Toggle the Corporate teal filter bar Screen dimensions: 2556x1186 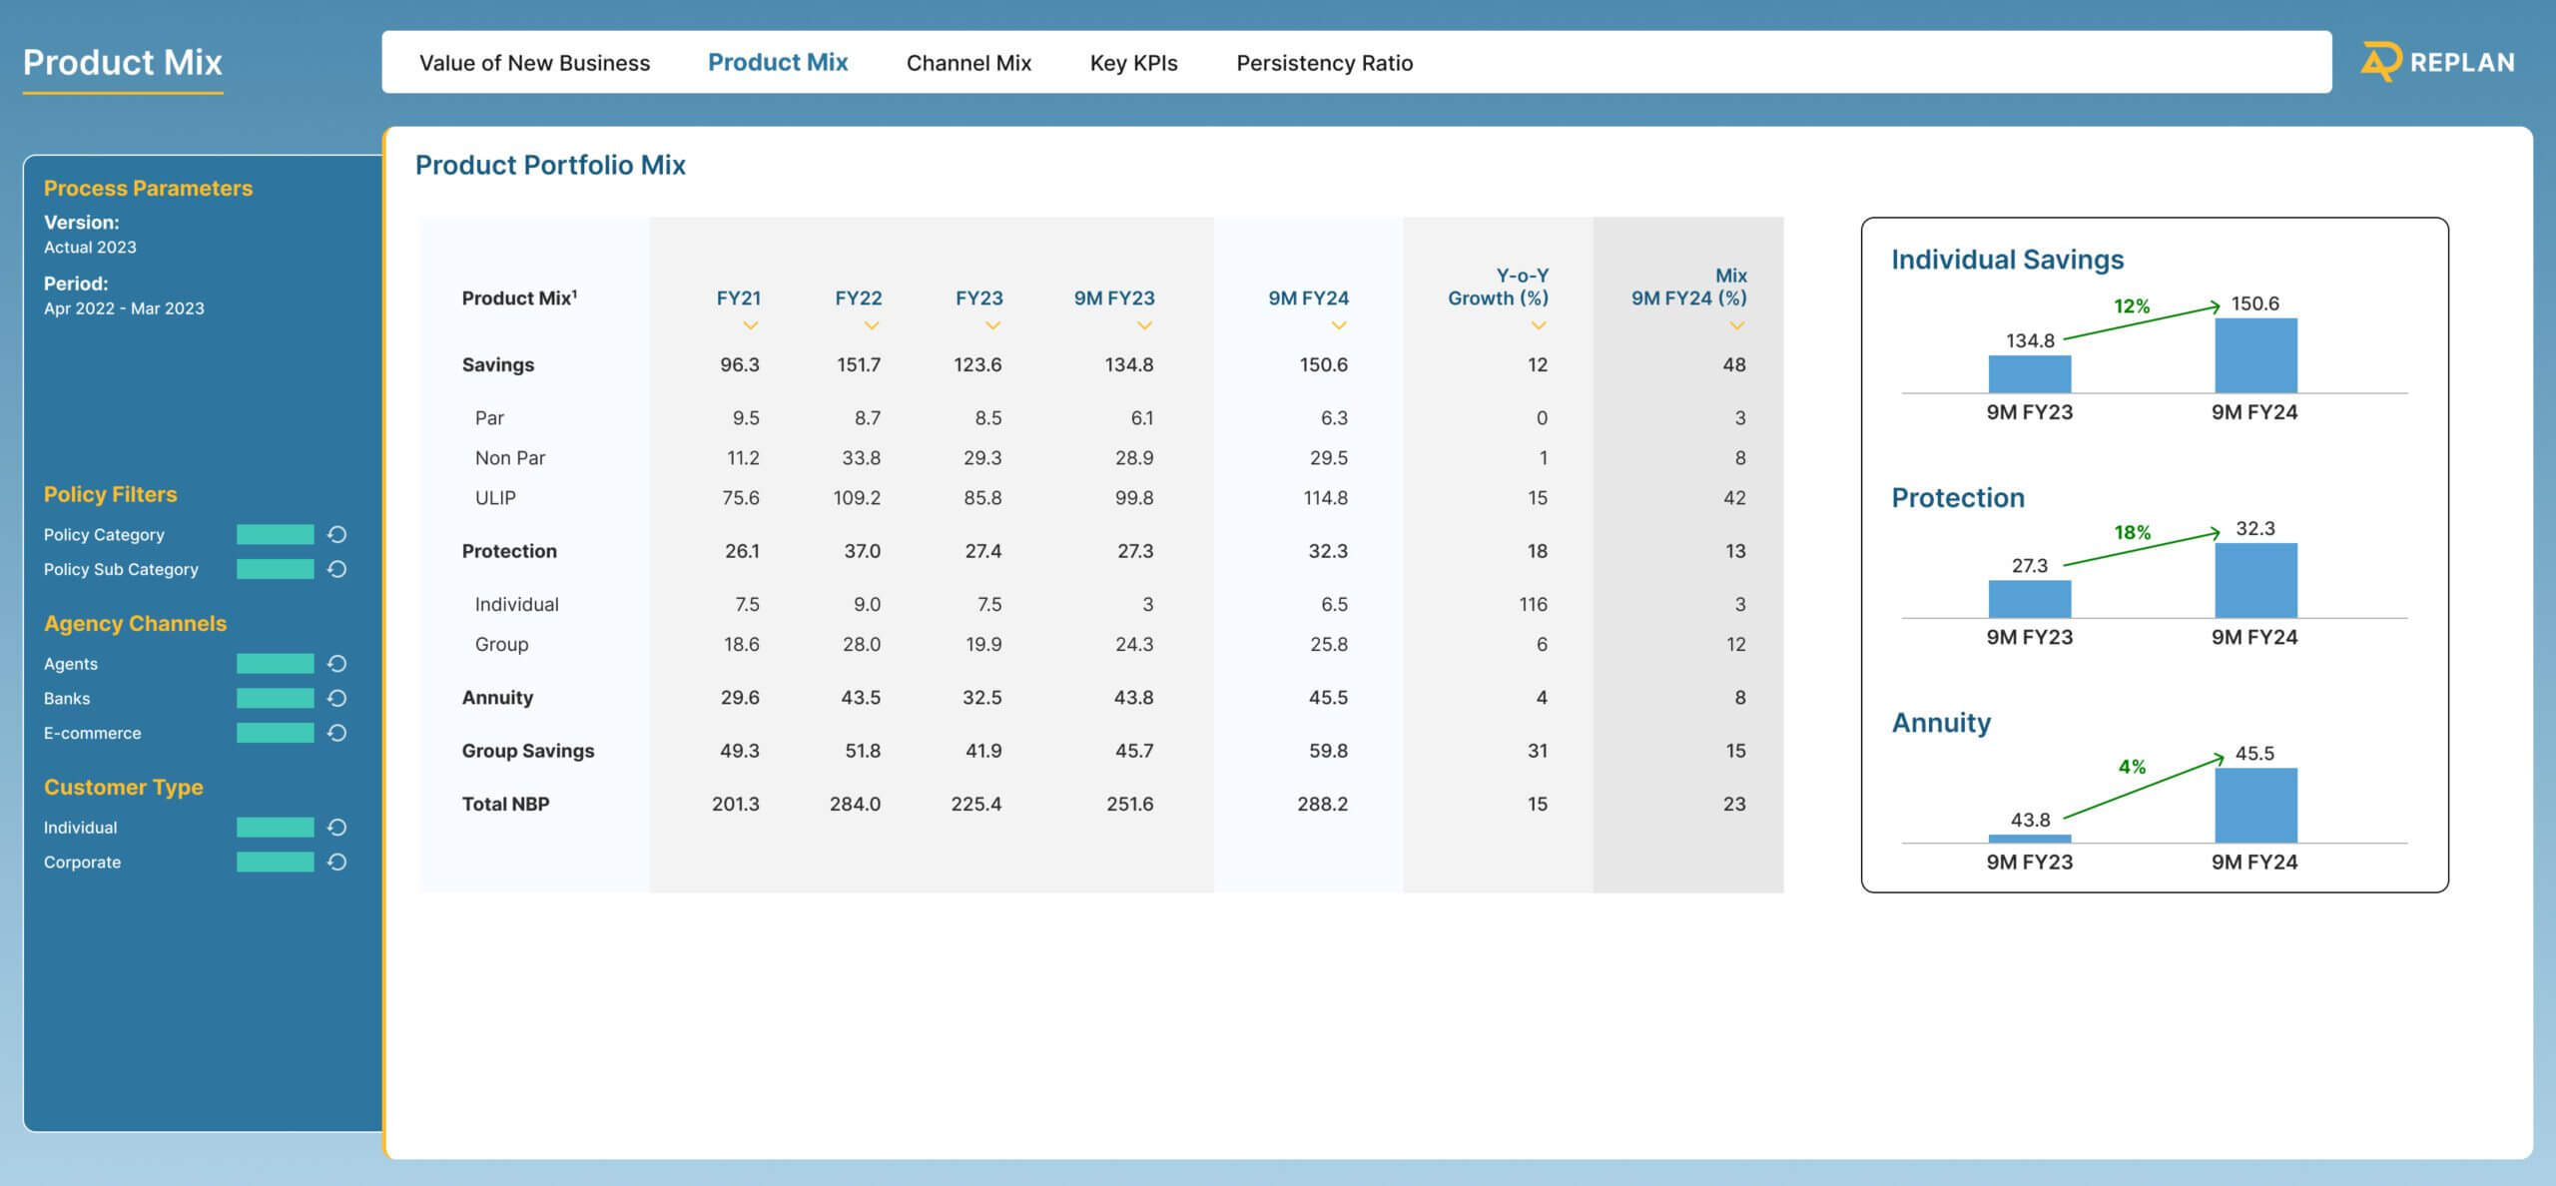tap(275, 862)
